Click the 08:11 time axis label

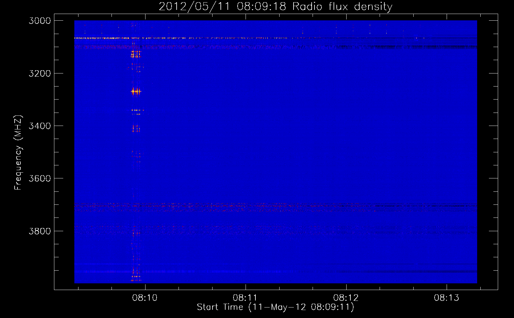point(245,298)
